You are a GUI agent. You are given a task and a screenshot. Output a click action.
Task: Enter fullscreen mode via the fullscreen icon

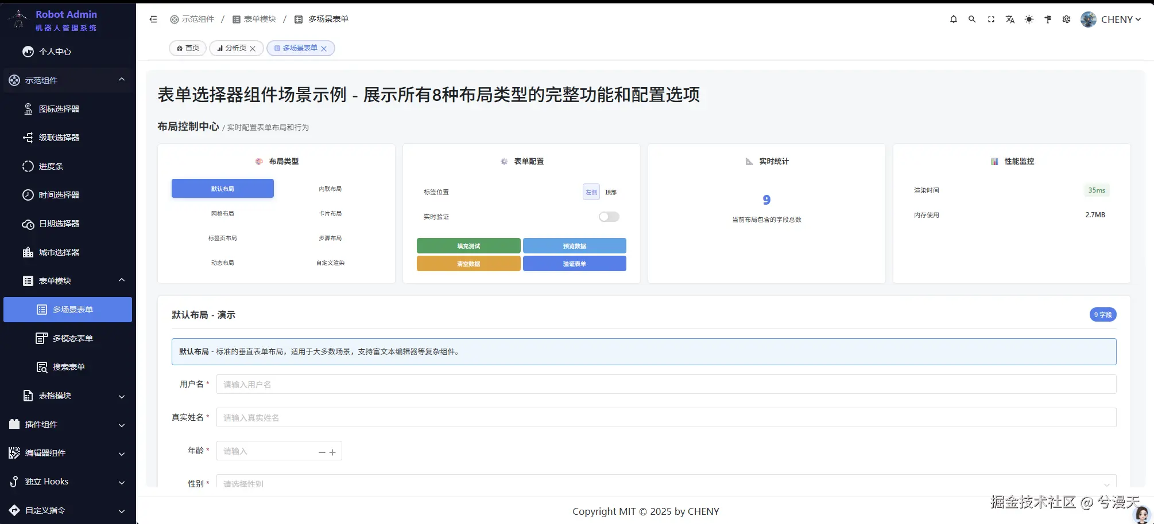(991, 19)
